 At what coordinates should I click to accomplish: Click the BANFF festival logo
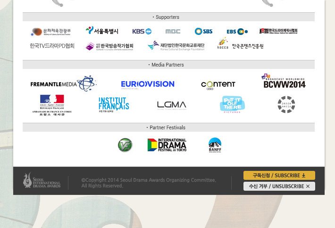(215, 145)
